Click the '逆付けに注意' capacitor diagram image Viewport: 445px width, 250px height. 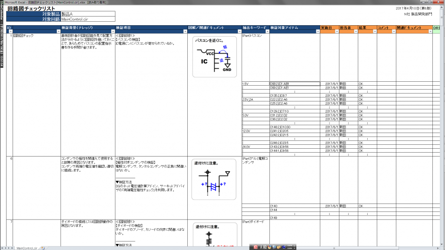pos(214,179)
